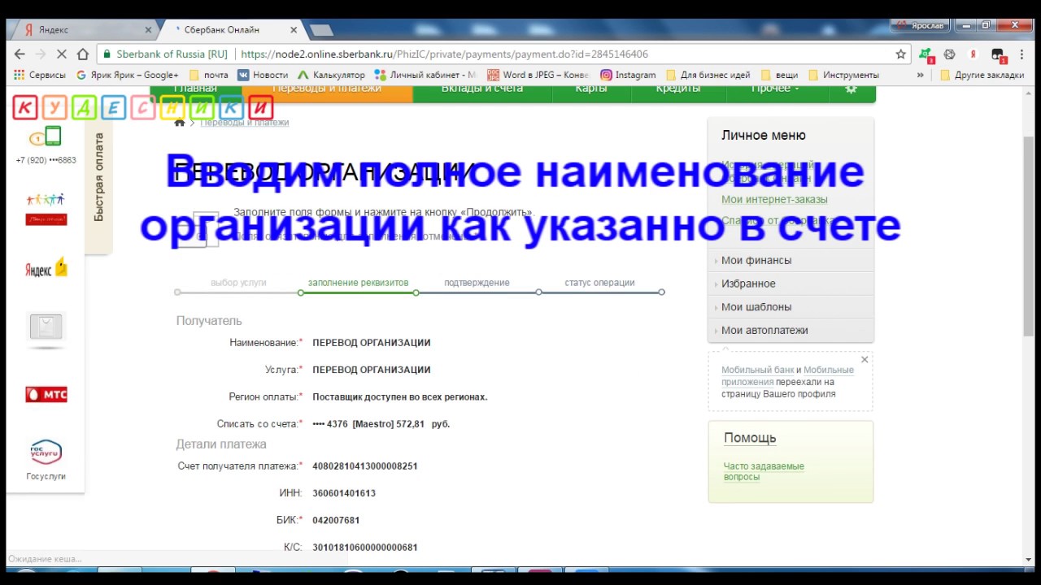The height and width of the screenshot is (585, 1041).
Task: Open Мои интернет-заказы link
Action: point(774,199)
